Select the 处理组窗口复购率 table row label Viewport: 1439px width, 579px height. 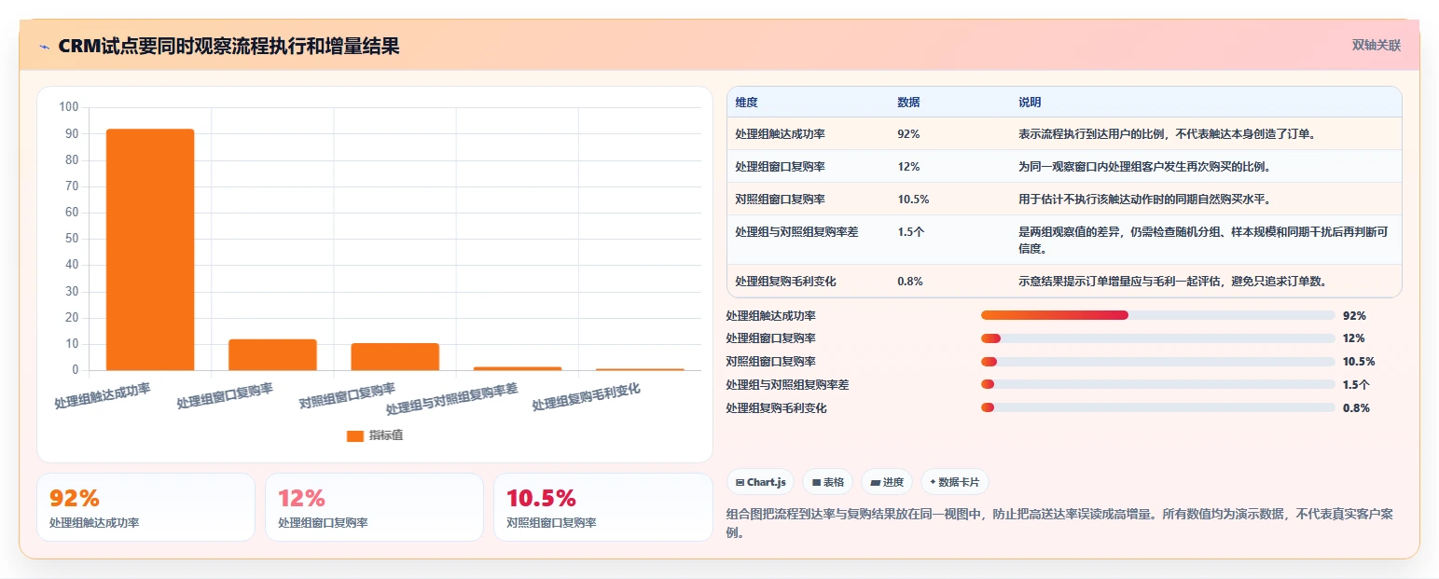tap(780, 167)
